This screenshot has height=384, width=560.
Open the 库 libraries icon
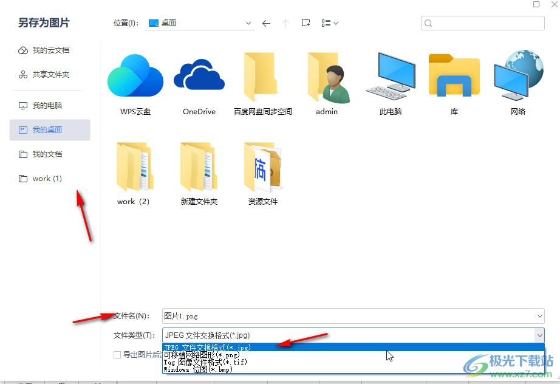tap(454, 75)
